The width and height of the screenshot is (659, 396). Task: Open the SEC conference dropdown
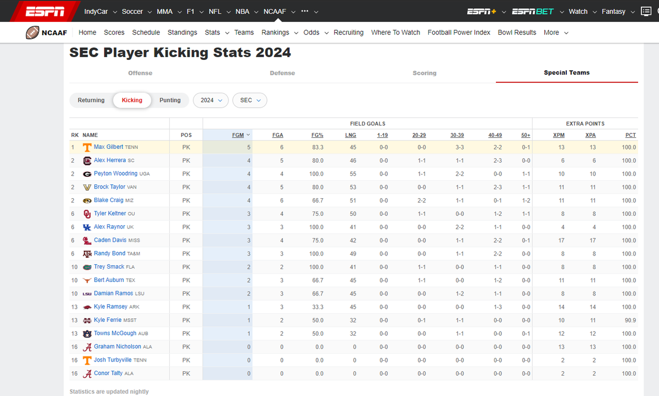[x=250, y=100]
